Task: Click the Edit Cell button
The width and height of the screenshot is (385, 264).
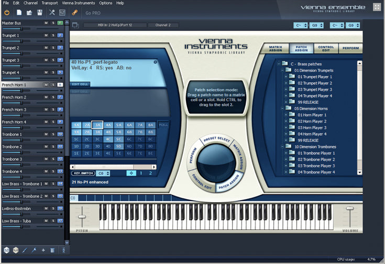Action: (80, 84)
